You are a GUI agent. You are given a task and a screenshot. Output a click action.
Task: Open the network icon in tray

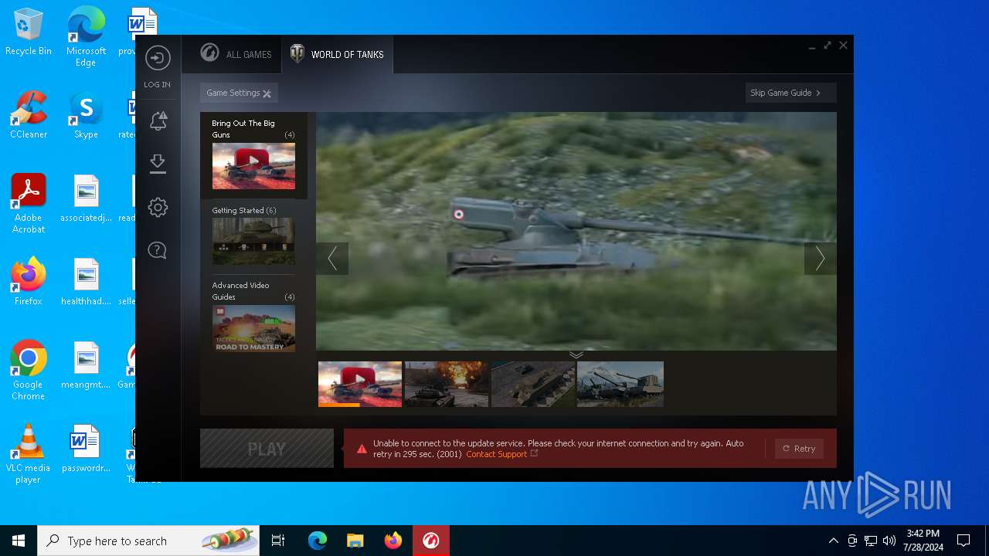pos(871,541)
